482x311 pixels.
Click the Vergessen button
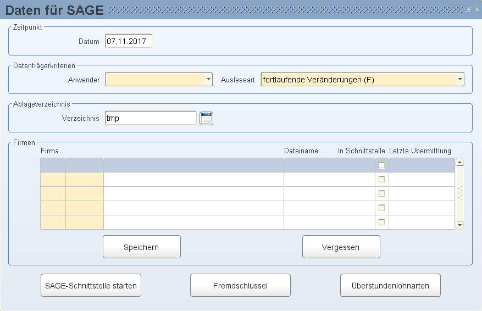(x=341, y=247)
